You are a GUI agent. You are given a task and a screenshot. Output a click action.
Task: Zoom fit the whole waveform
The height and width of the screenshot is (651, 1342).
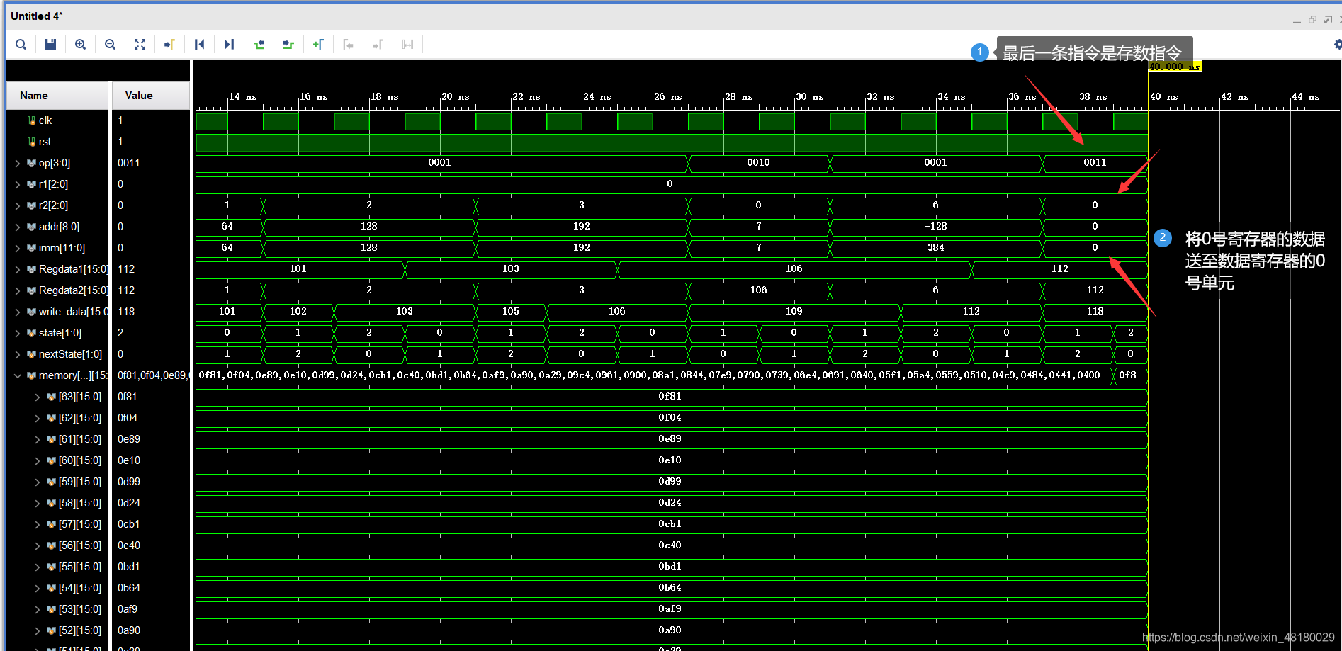140,45
